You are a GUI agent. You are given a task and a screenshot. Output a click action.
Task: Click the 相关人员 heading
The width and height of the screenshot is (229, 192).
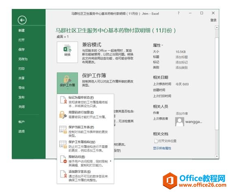click(x=160, y=107)
